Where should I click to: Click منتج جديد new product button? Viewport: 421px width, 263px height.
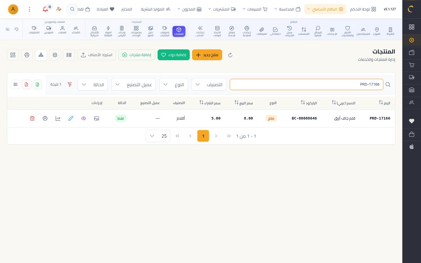tap(207, 55)
